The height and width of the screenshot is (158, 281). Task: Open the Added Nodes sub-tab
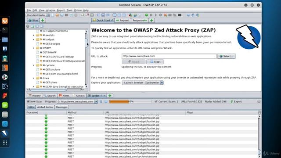point(45,107)
